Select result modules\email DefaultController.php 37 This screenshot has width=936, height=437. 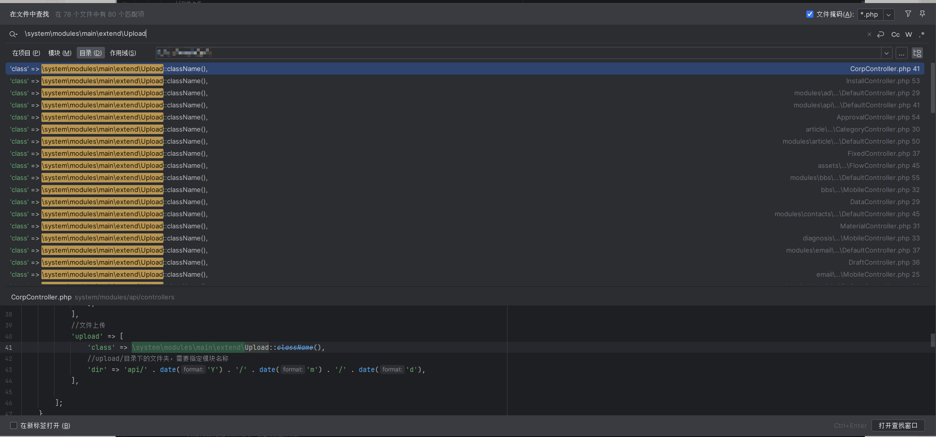465,250
